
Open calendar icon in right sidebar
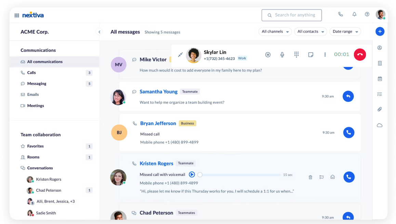tap(380, 79)
